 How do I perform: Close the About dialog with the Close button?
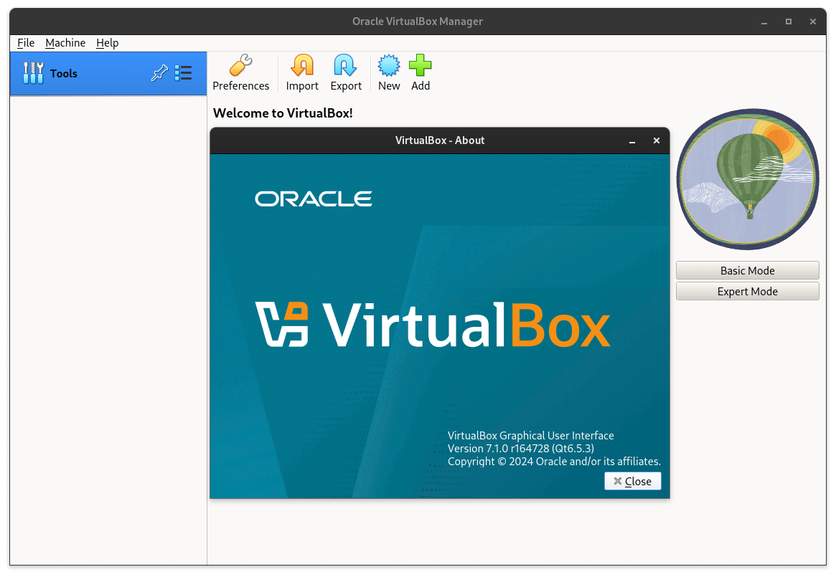632,481
